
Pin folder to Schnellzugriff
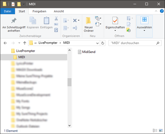[14, 24]
